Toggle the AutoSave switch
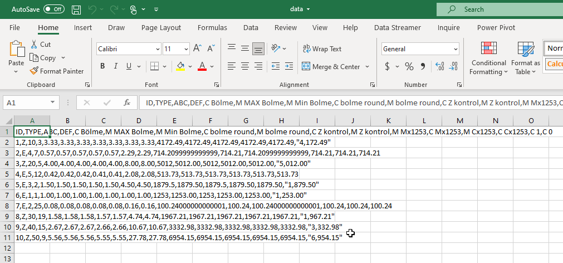This screenshot has height=263, width=563. (54, 9)
